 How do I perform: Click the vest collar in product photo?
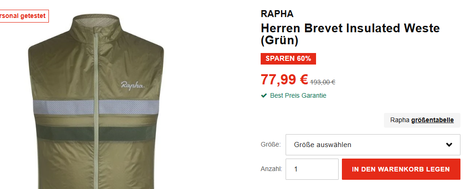click(x=96, y=26)
